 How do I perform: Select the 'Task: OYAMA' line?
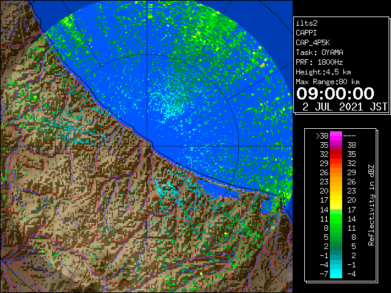[x=320, y=52]
